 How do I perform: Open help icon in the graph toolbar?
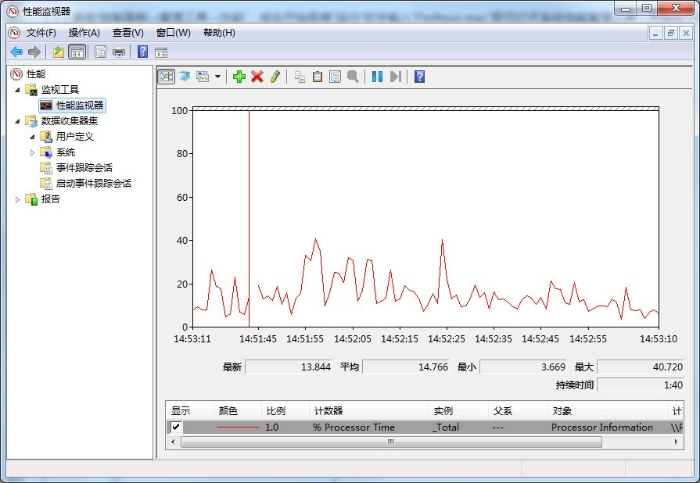(x=420, y=77)
